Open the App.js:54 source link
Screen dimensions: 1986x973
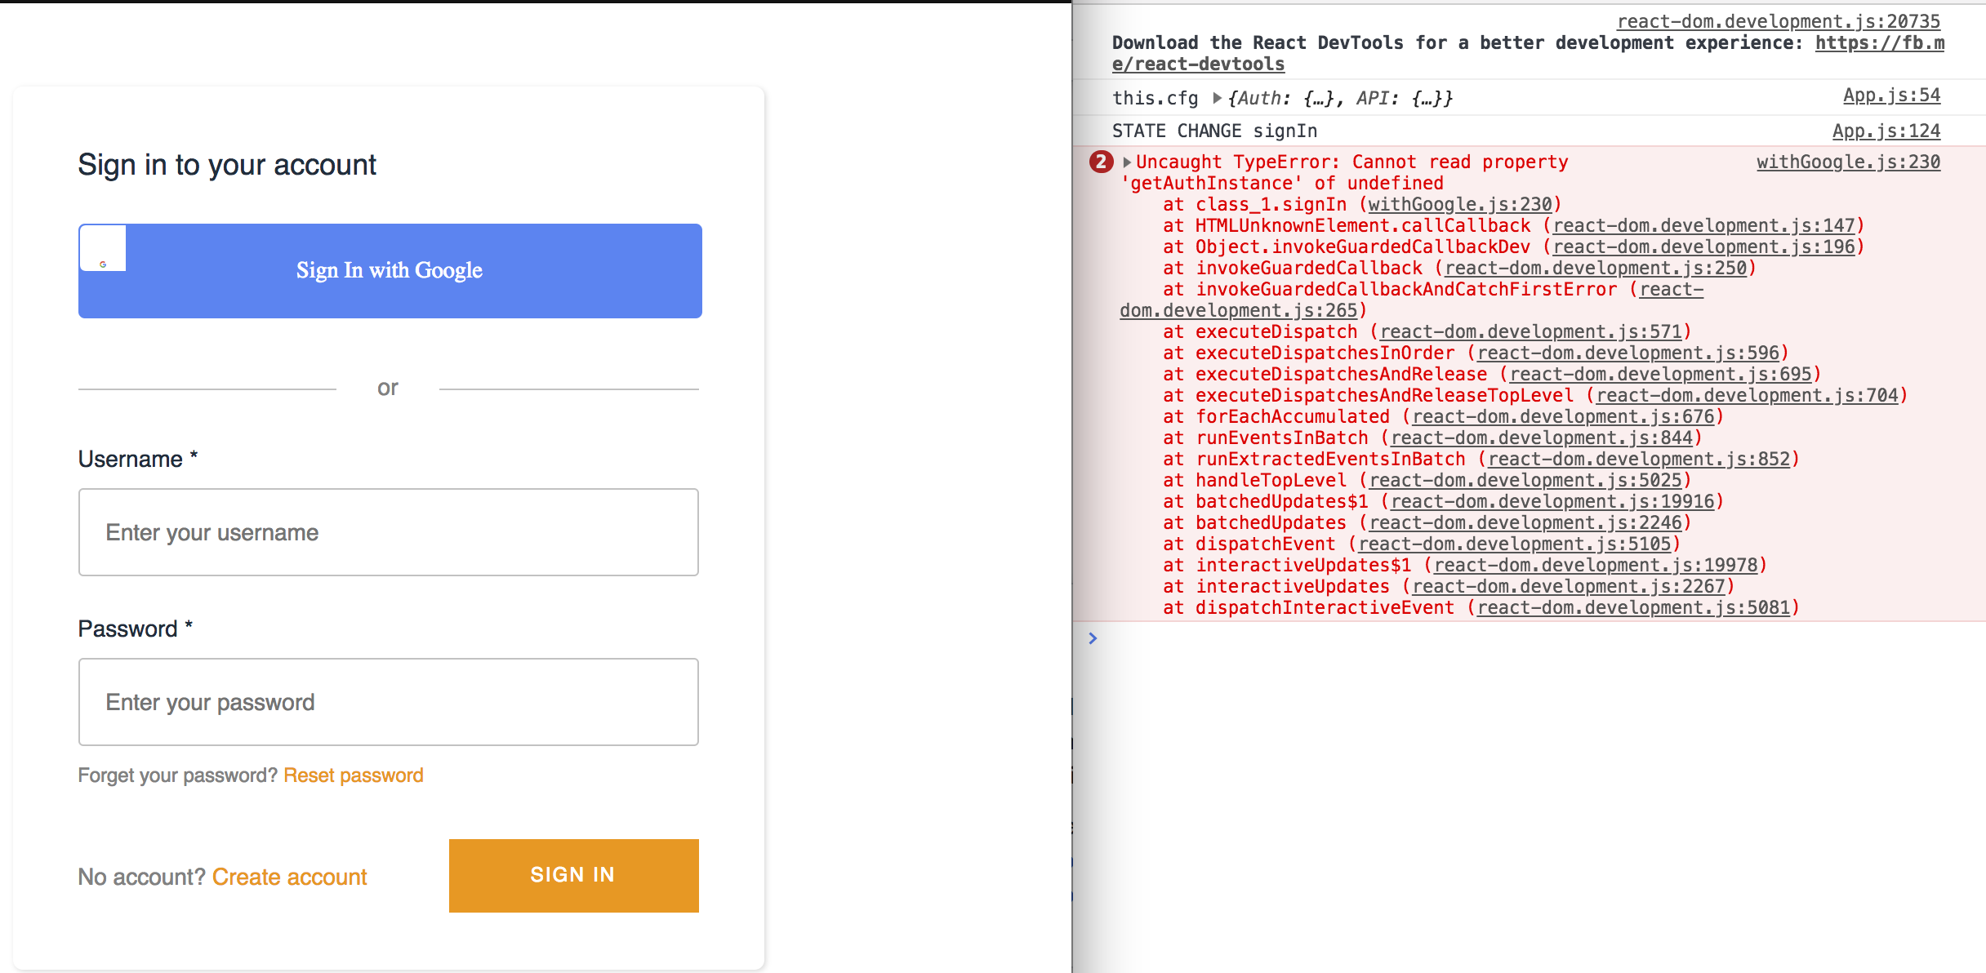(1890, 95)
